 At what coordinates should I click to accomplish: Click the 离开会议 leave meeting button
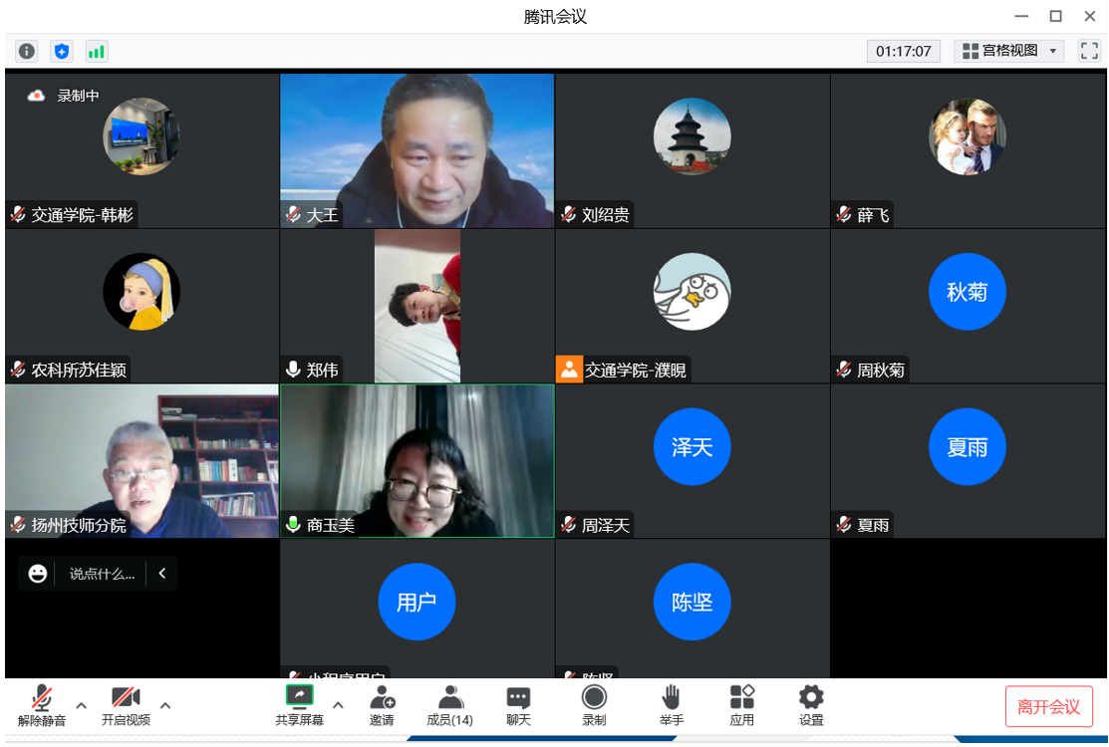click(x=1048, y=707)
